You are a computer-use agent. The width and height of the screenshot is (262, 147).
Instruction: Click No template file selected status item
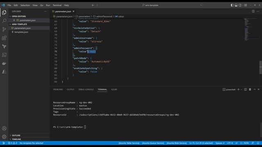tap(32, 143)
